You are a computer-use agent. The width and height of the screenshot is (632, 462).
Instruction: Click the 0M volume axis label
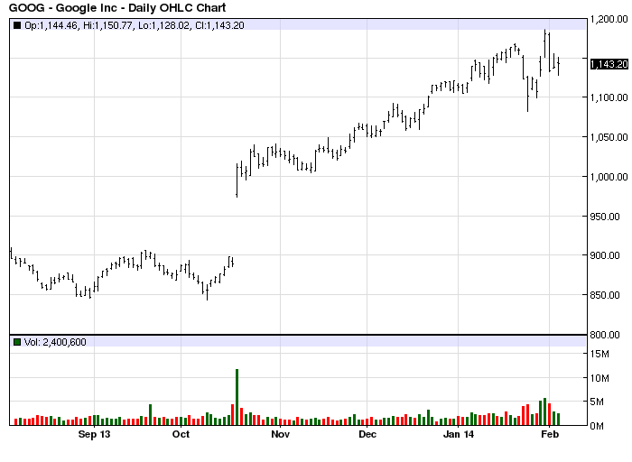pos(597,426)
